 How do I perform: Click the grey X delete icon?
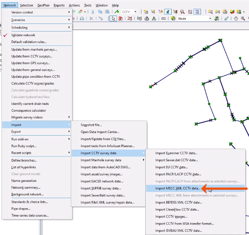coord(91,18)
